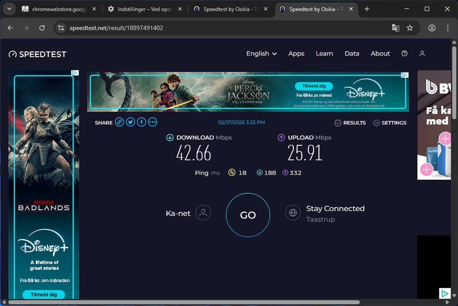Close the chromewebstore tab
458x306 pixels.
(x=94, y=9)
